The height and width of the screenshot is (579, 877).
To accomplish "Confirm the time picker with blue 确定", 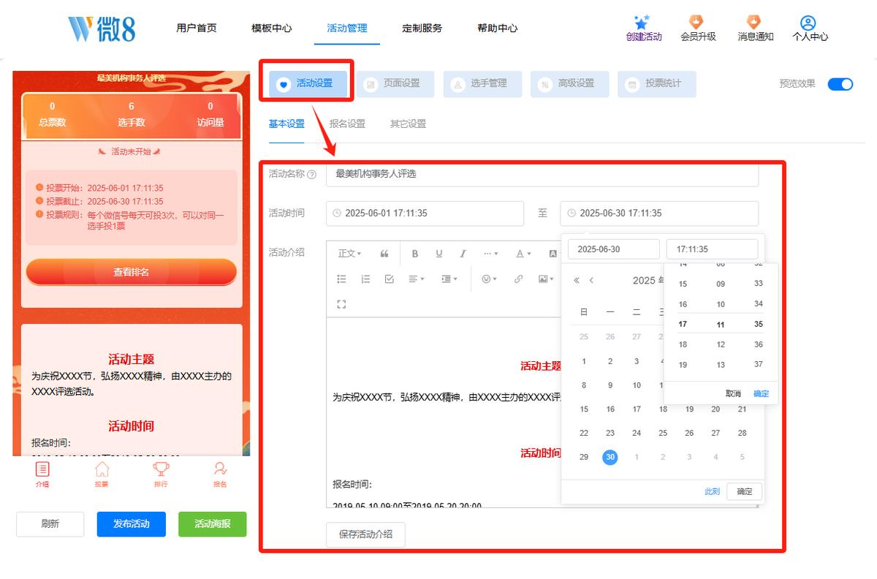I will tap(762, 393).
